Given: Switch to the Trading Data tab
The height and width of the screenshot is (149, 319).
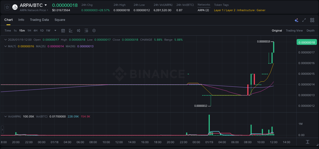Looking at the screenshot, I should point(39,20).
